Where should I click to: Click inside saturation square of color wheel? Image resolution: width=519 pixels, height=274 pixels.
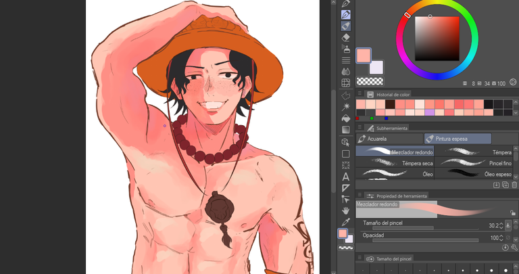(x=437, y=39)
